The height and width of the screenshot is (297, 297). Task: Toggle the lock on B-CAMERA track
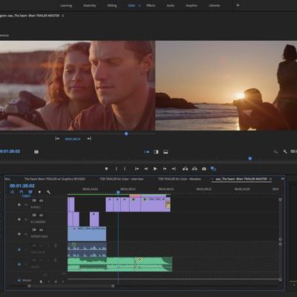19,219
